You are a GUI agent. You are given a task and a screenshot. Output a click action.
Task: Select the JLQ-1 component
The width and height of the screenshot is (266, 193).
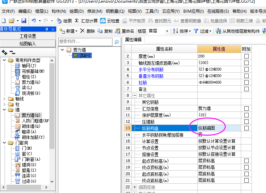tap(82, 55)
